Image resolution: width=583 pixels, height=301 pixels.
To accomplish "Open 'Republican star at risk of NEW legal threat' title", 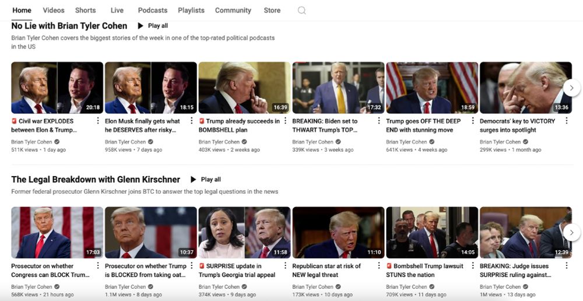I will pyautogui.click(x=326, y=271).
